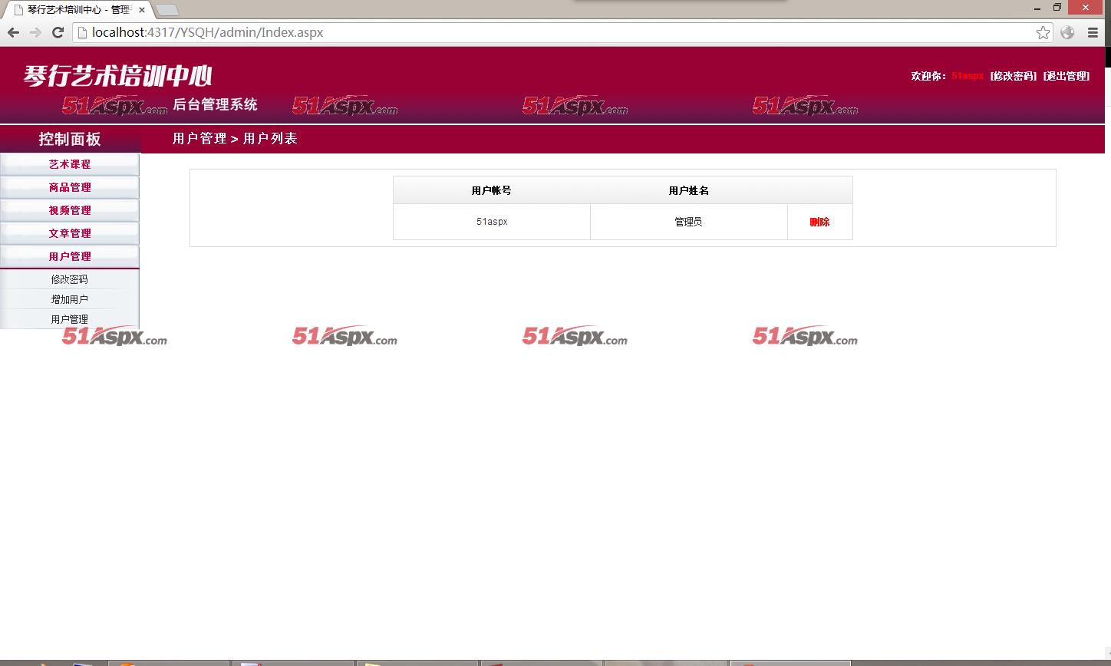The image size is (1111, 666).
Task: Open a new browser tab
Action: pyautogui.click(x=167, y=10)
